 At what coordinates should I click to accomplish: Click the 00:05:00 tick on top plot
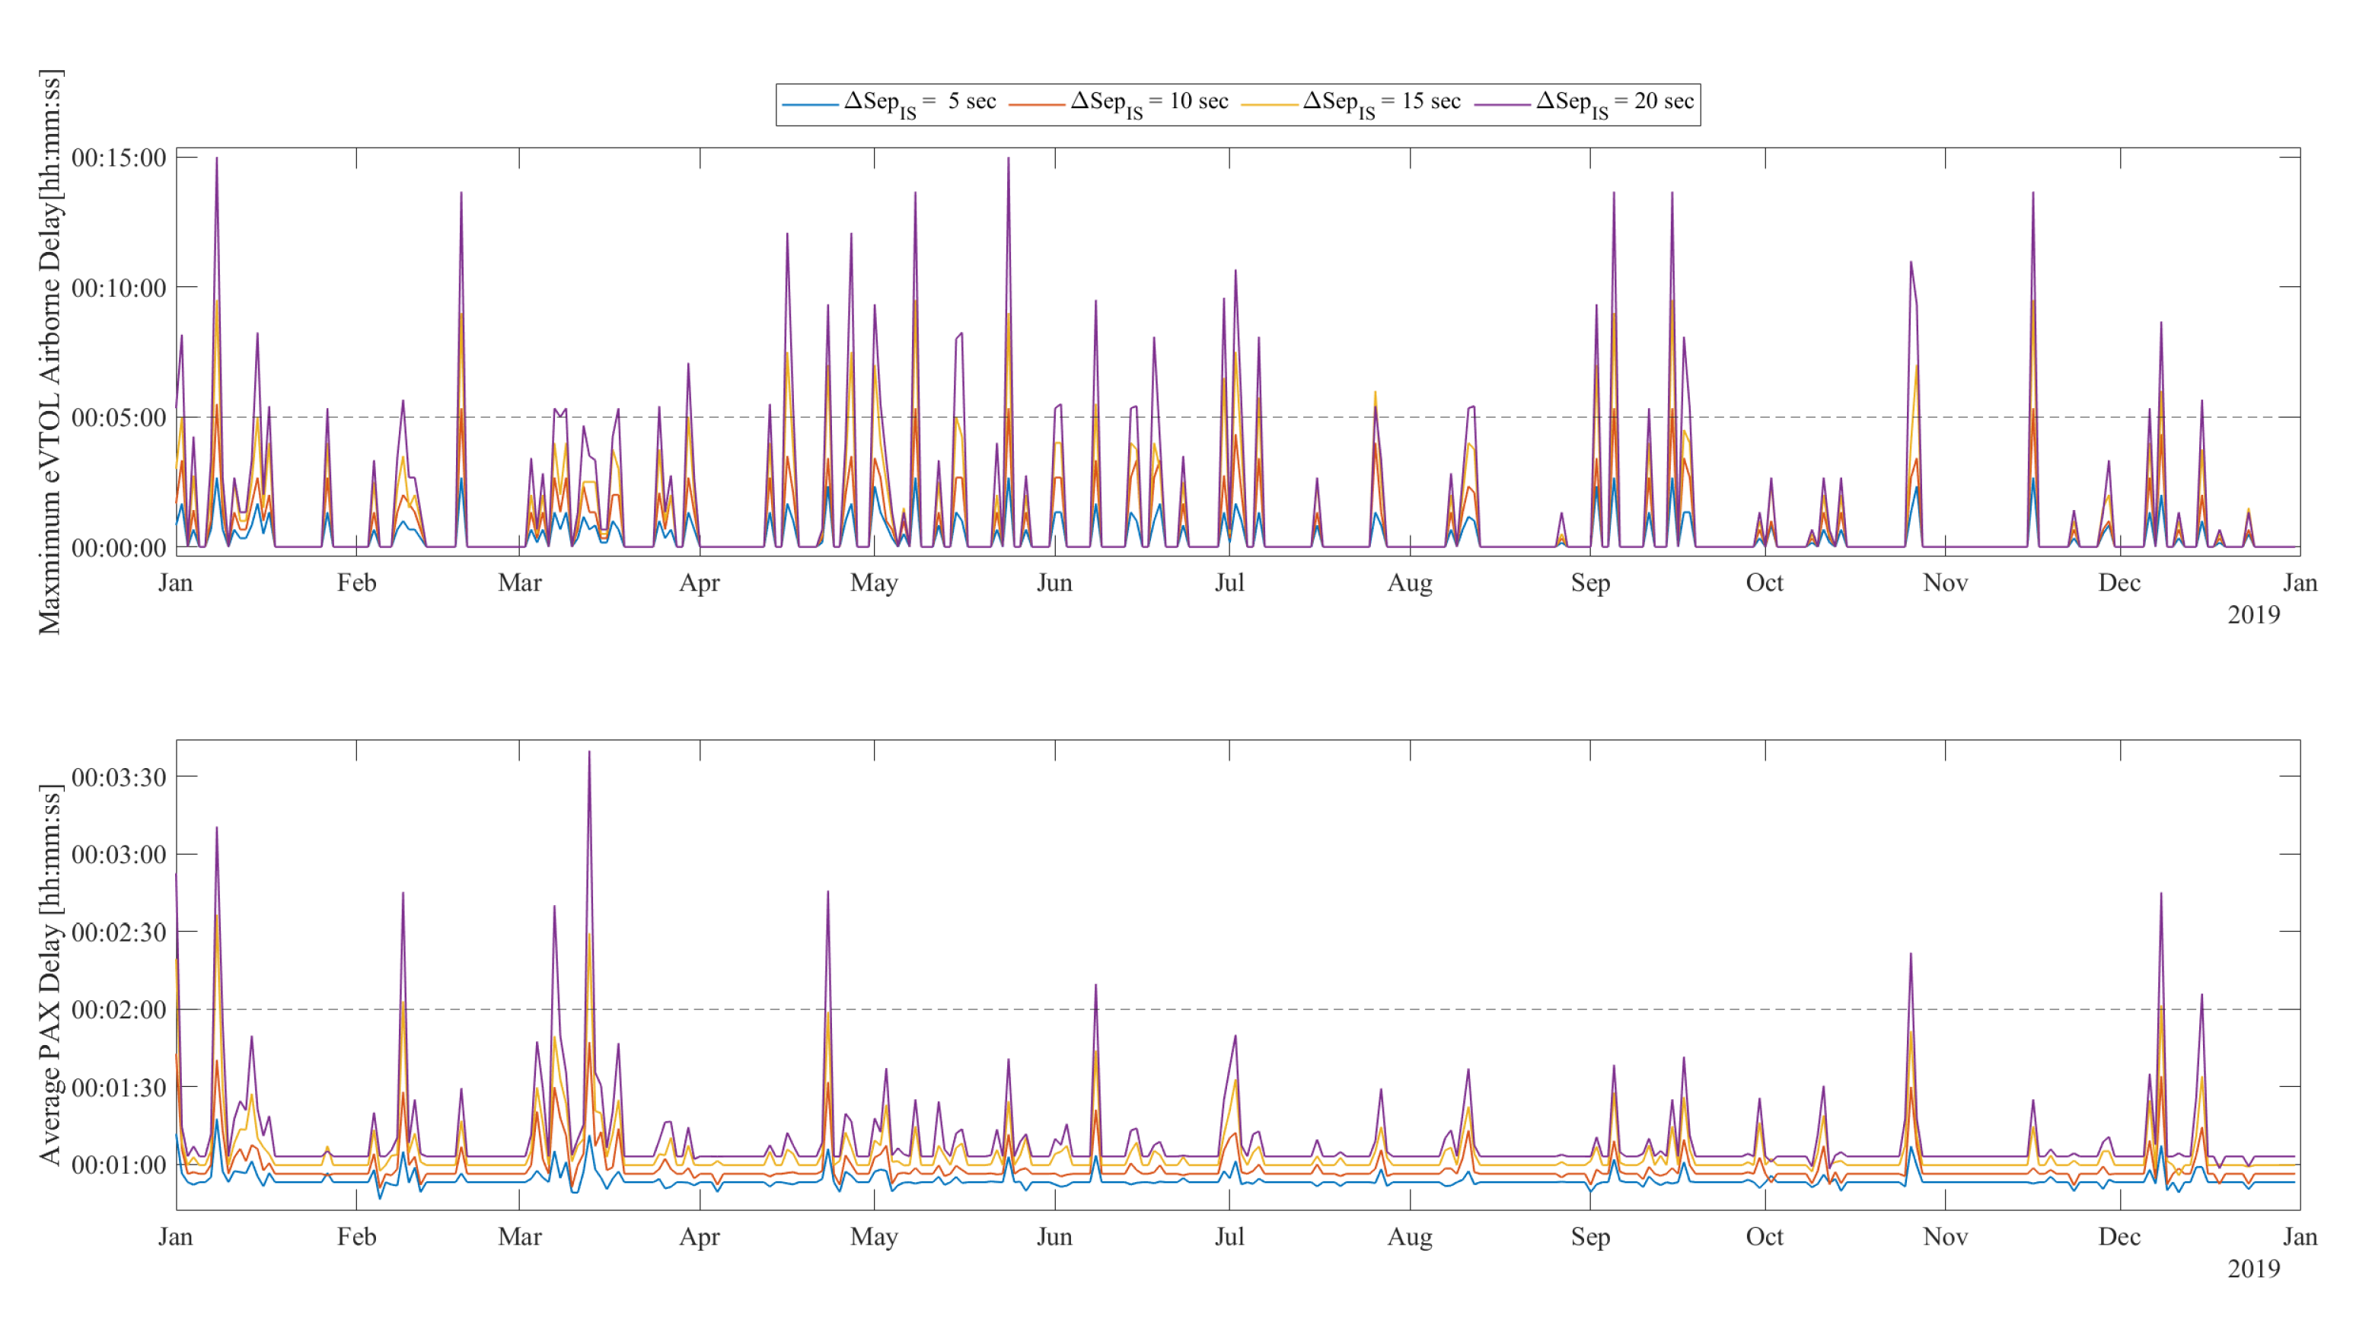point(119,418)
